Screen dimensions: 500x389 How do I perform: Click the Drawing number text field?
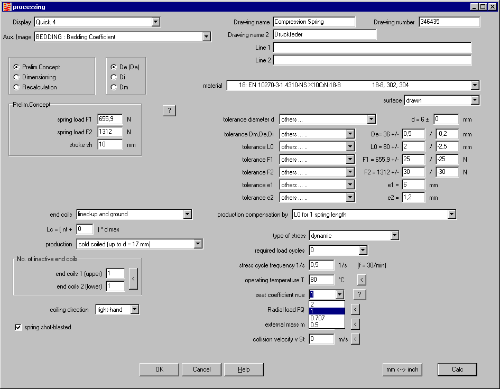pyautogui.click(x=449, y=22)
